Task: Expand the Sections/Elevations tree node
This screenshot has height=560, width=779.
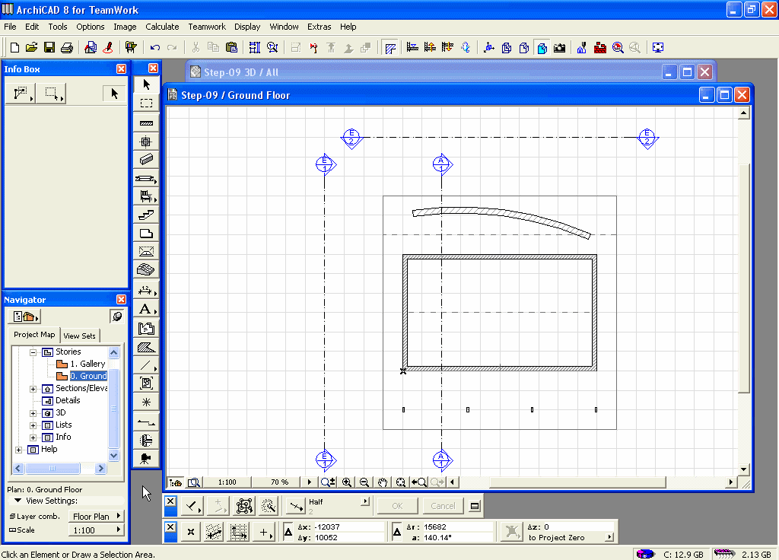Action: click(x=33, y=389)
